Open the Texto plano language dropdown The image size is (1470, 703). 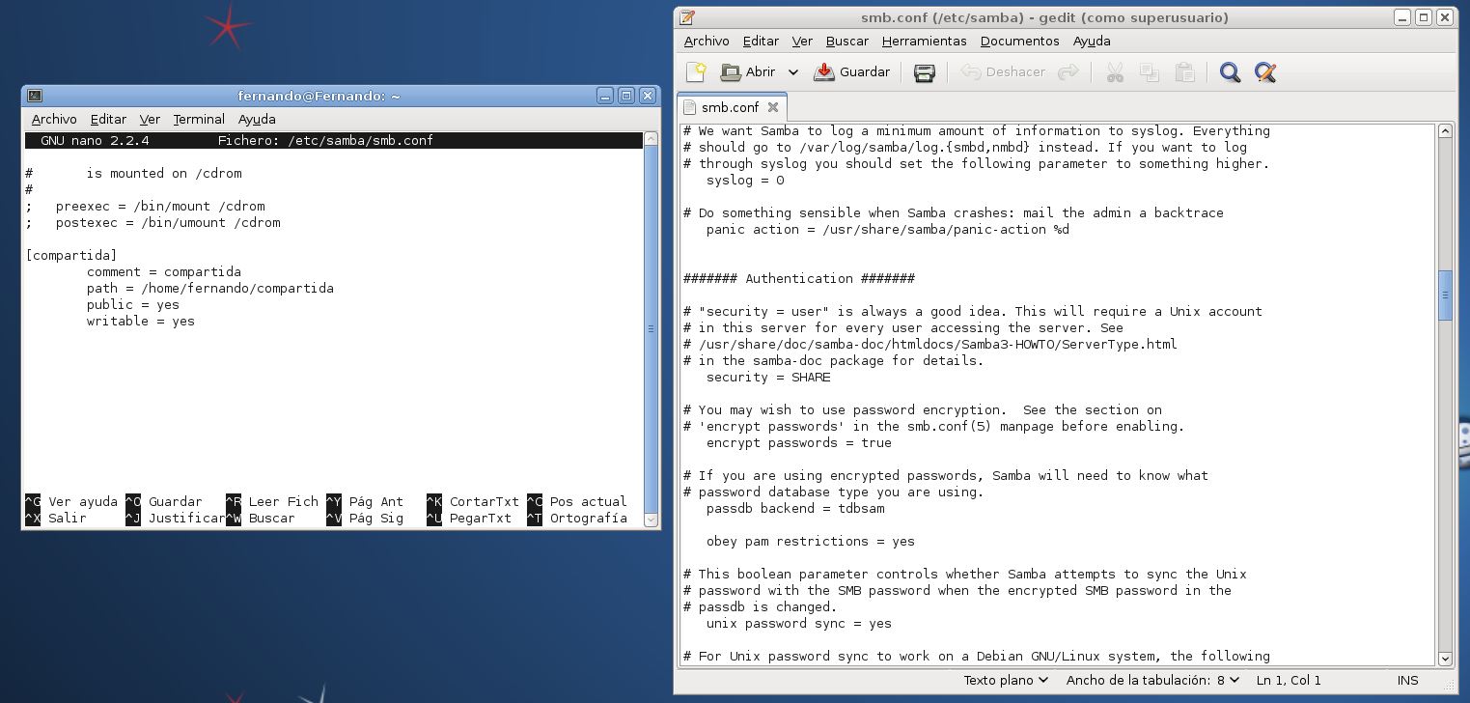(1006, 681)
